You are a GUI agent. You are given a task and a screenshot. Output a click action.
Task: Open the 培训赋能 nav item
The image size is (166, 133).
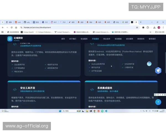118,39
